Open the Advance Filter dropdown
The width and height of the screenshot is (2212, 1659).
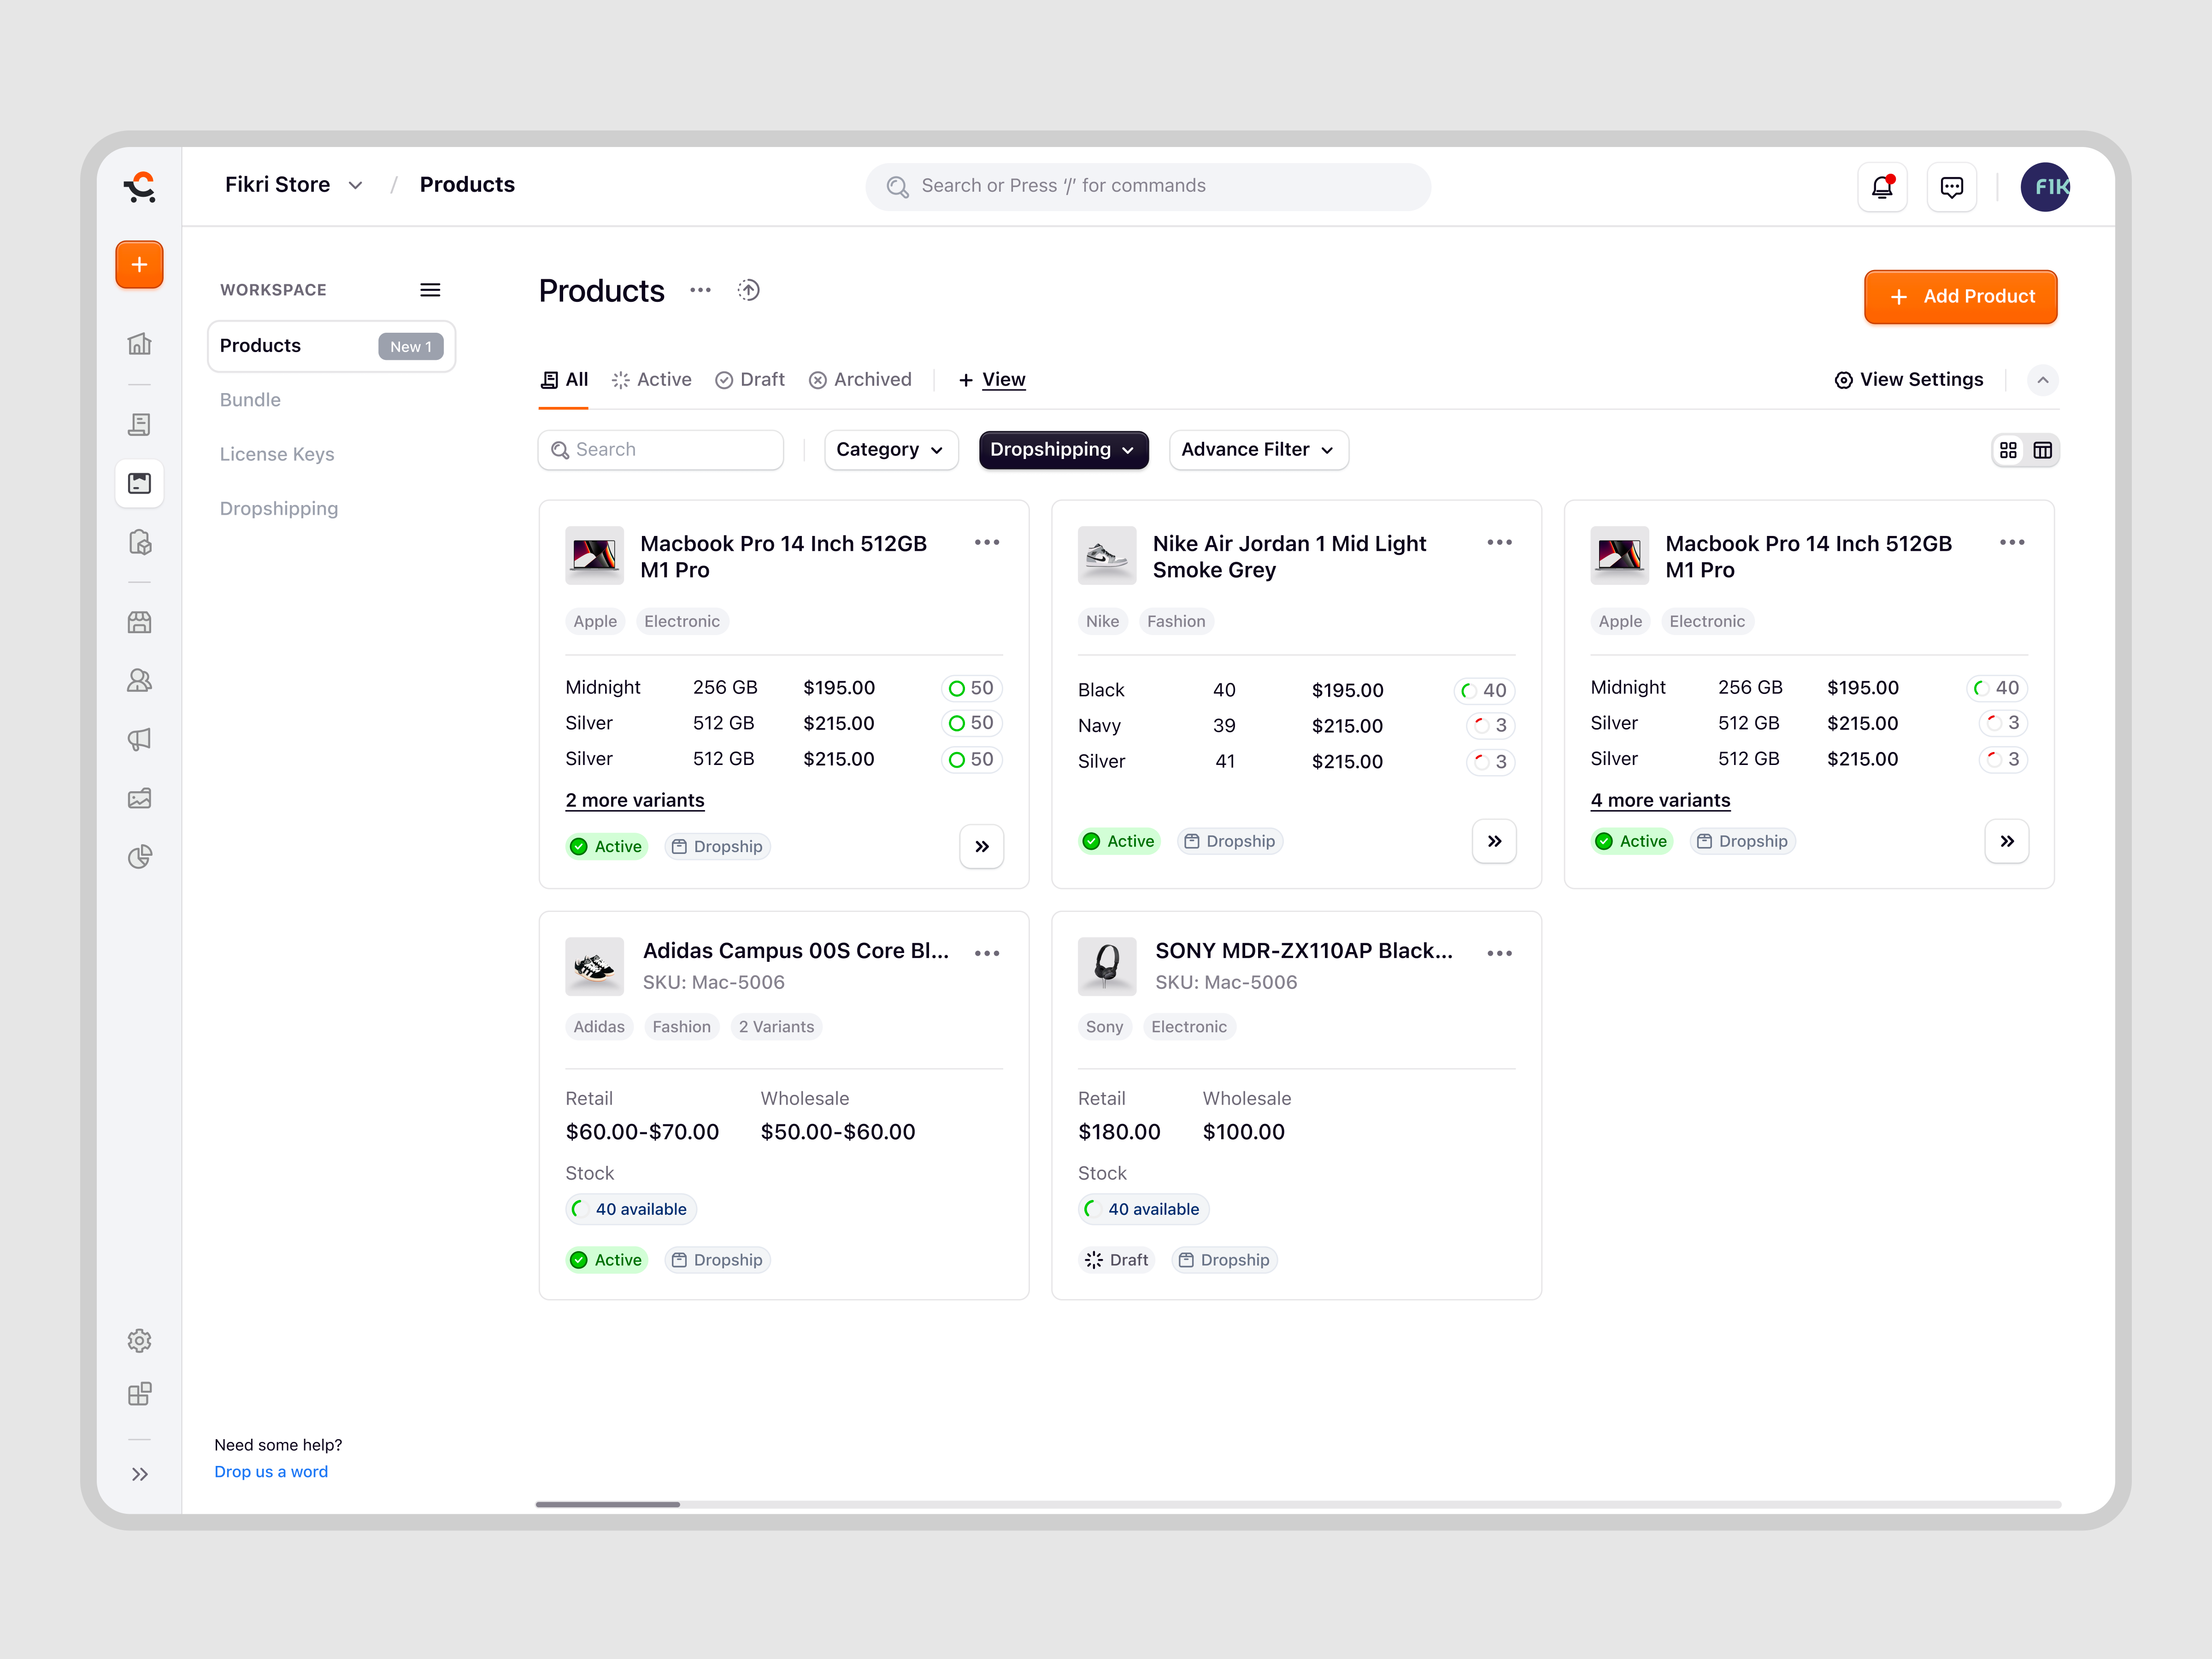(x=1258, y=450)
